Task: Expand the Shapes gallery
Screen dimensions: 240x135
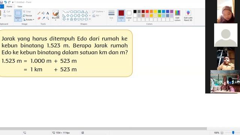Action: click(90, 19)
